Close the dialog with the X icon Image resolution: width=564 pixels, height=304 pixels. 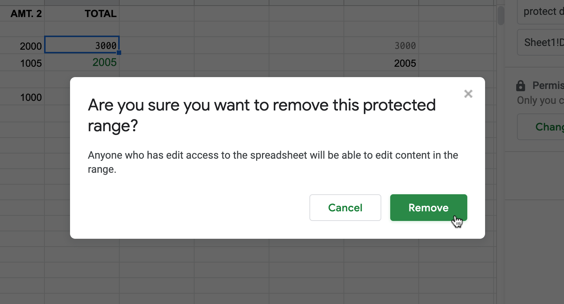pyautogui.click(x=468, y=94)
